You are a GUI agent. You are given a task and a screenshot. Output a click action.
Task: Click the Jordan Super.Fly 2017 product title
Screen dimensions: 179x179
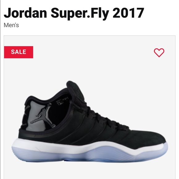[x=74, y=13]
